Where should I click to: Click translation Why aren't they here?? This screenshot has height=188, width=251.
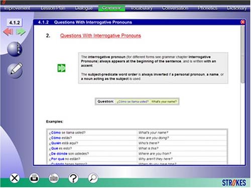coord(156,159)
